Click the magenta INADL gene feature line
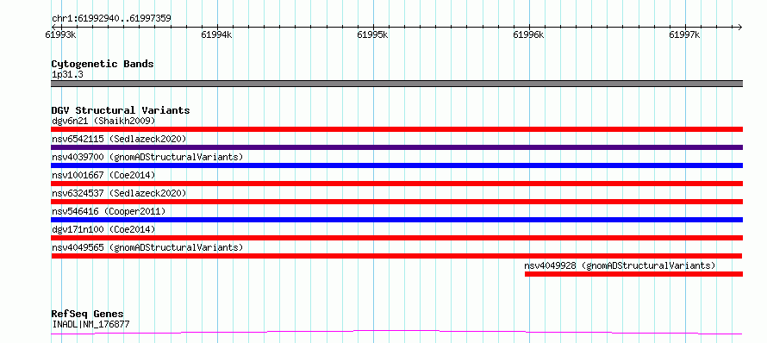This screenshot has width=767, height=343. coord(396,333)
